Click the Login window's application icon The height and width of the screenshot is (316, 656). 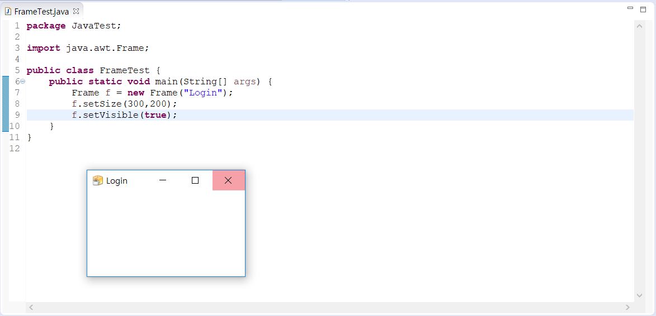[x=97, y=180]
